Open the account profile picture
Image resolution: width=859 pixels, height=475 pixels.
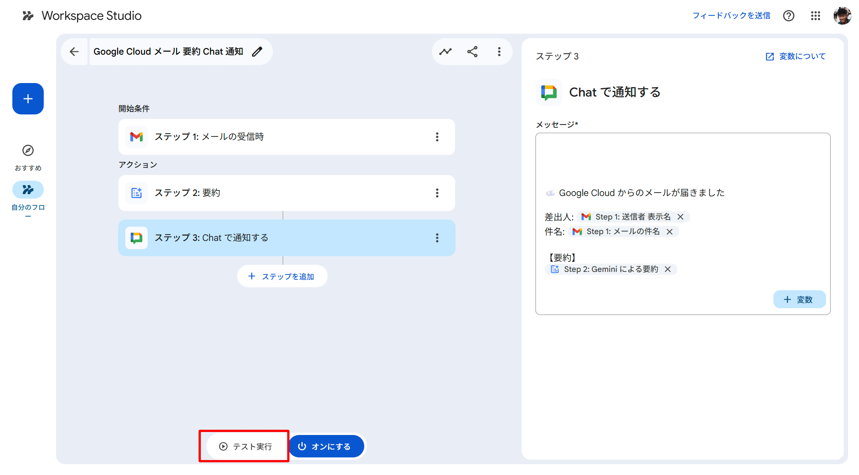pyautogui.click(x=842, y=16)
